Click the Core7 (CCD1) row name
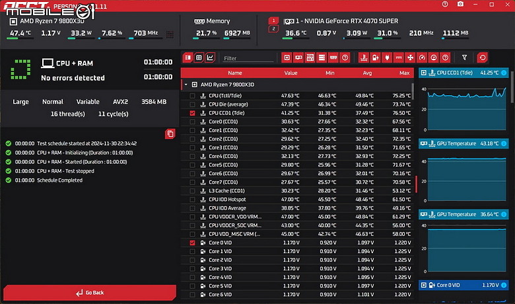This screenshot has height=304, width=515. pyautogui.click(x=223, y=182)
